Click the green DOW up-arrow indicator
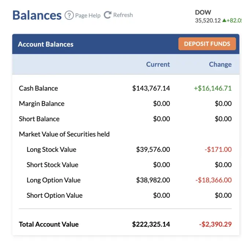 point(224,21)
